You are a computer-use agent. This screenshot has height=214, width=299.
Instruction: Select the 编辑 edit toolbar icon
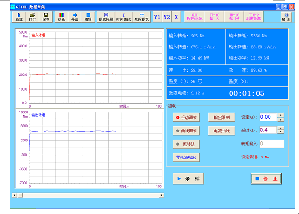pyautogui.click(x=88, y=17)
